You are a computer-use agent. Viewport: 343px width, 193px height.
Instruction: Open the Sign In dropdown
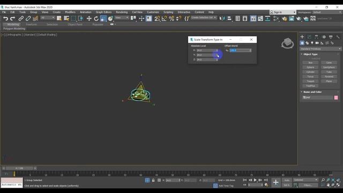(282, 12)
